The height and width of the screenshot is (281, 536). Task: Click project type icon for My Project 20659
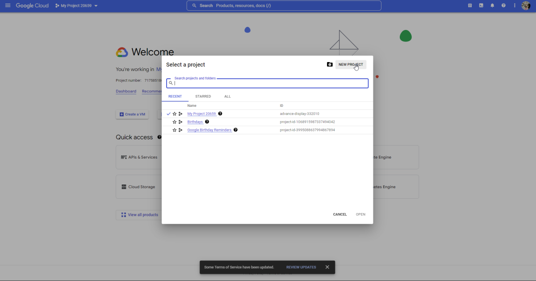180,114
